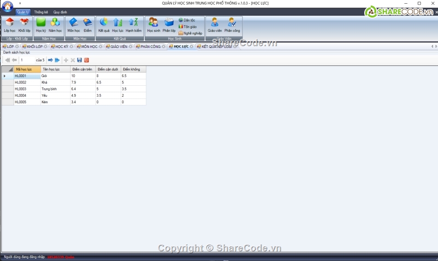This screenshot has width=438, height=261.
Task: Click the record position number field
Action: click(x=27, y=60)
